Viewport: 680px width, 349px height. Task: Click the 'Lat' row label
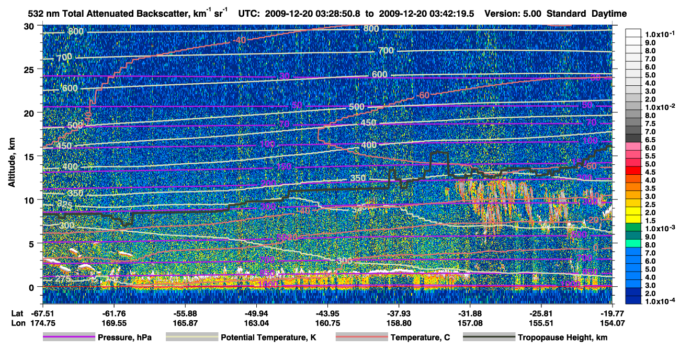[x=17, y=313]
